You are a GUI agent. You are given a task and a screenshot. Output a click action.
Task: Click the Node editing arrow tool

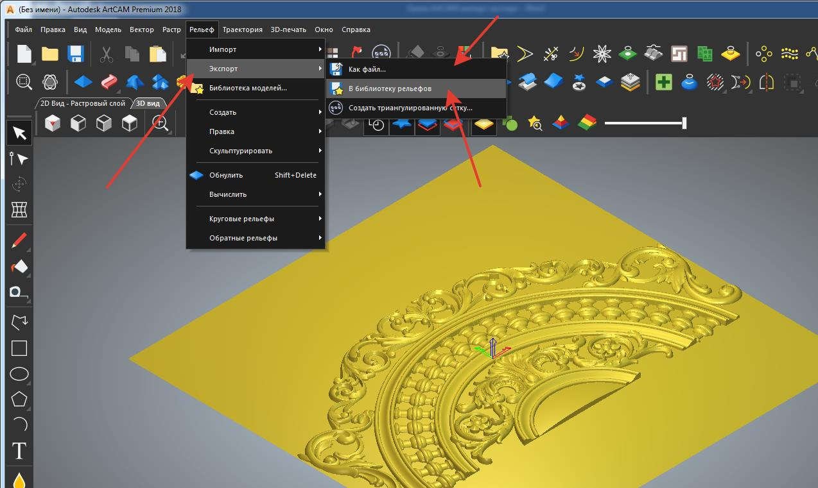tap(19, 158)
